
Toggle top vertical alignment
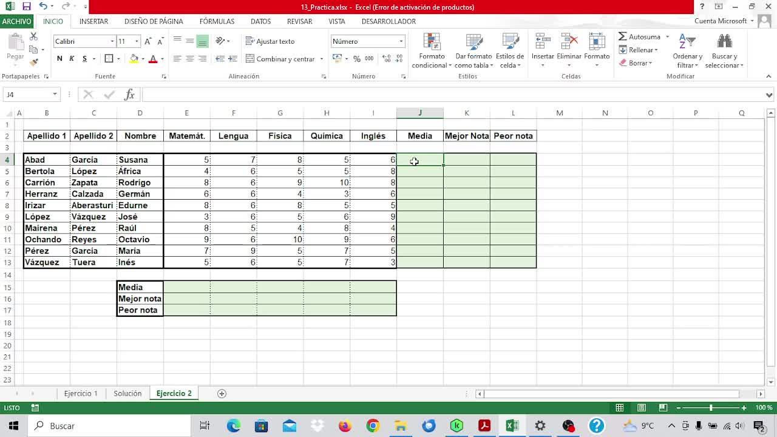pos(177,41)
